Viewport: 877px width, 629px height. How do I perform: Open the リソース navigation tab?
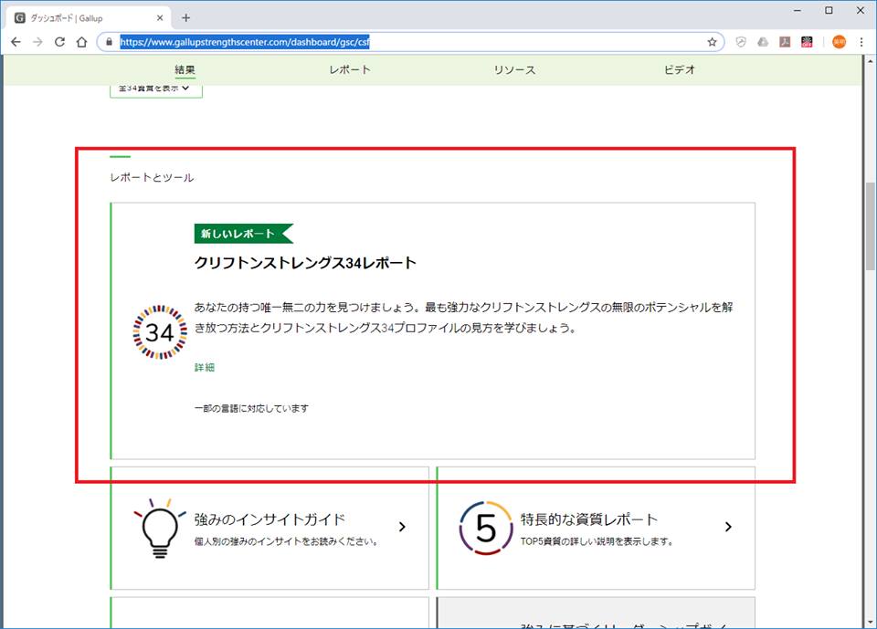click(x=514, y=70)
